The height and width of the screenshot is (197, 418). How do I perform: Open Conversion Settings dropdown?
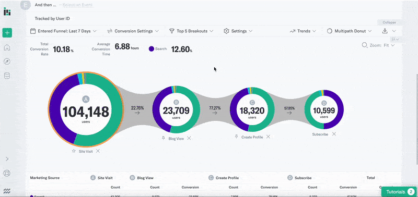(x=133, y=31)
